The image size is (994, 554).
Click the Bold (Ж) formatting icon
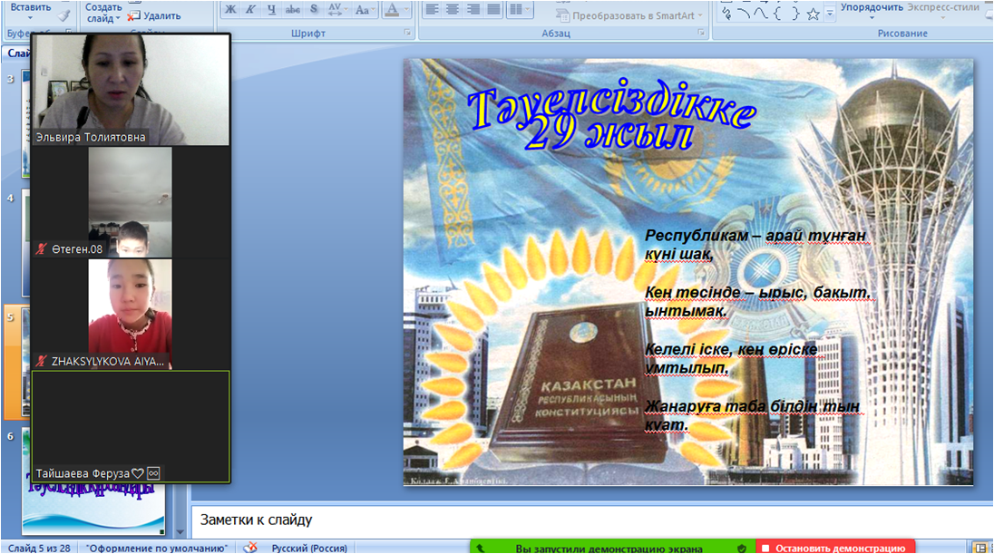pos(230,10)
